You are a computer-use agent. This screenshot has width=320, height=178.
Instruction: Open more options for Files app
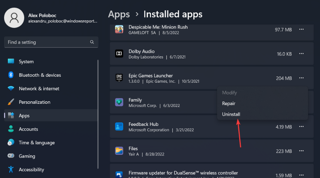click(301, 151)
